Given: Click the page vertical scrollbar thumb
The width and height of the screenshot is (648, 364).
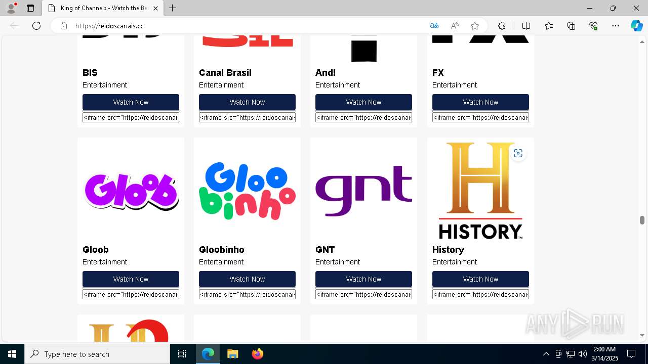Looking at the screenshot, I should (642, 220).
